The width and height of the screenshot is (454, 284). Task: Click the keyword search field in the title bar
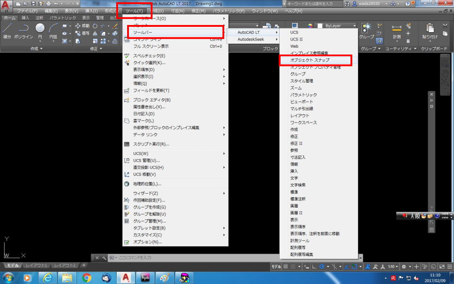tap(314, 4)
